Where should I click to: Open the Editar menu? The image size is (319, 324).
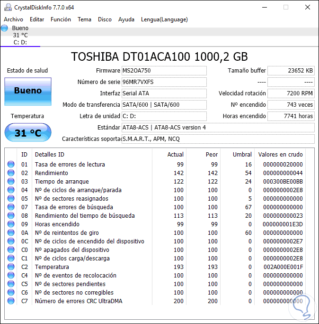(x=37, y=19)
